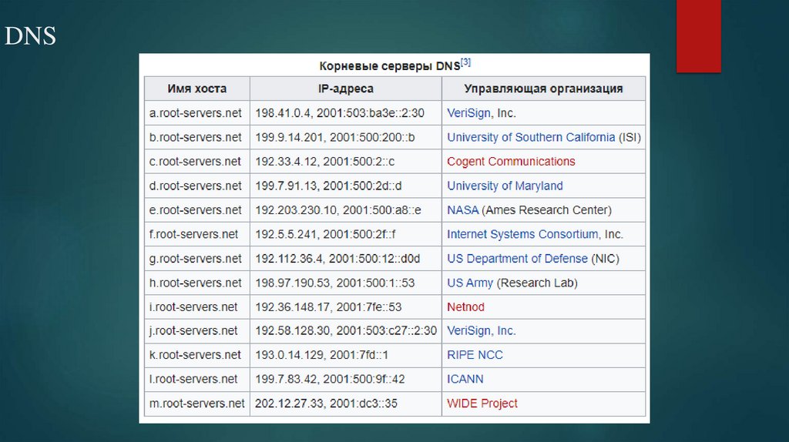The width and height of the screenshot is (789, 442).
Task: Select the d.root-servers.net cell
Action: coord(196,186)
